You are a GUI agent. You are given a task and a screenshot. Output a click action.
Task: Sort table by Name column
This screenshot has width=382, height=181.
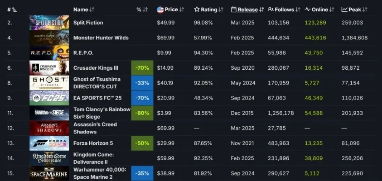click(84, 10)
